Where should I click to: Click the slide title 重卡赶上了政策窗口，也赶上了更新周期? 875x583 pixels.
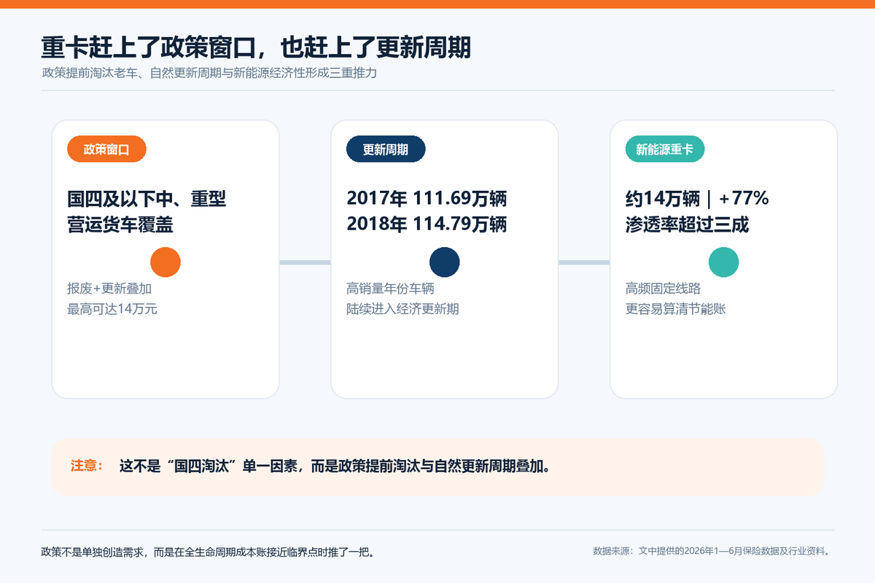[256, 47]
